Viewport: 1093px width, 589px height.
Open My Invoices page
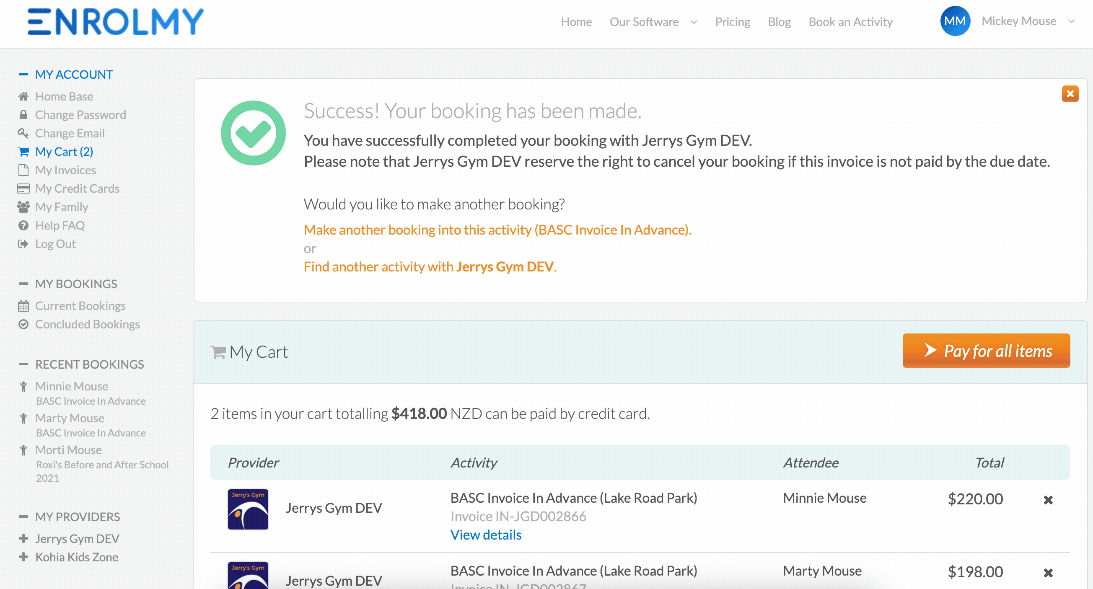tap(66, 170)
